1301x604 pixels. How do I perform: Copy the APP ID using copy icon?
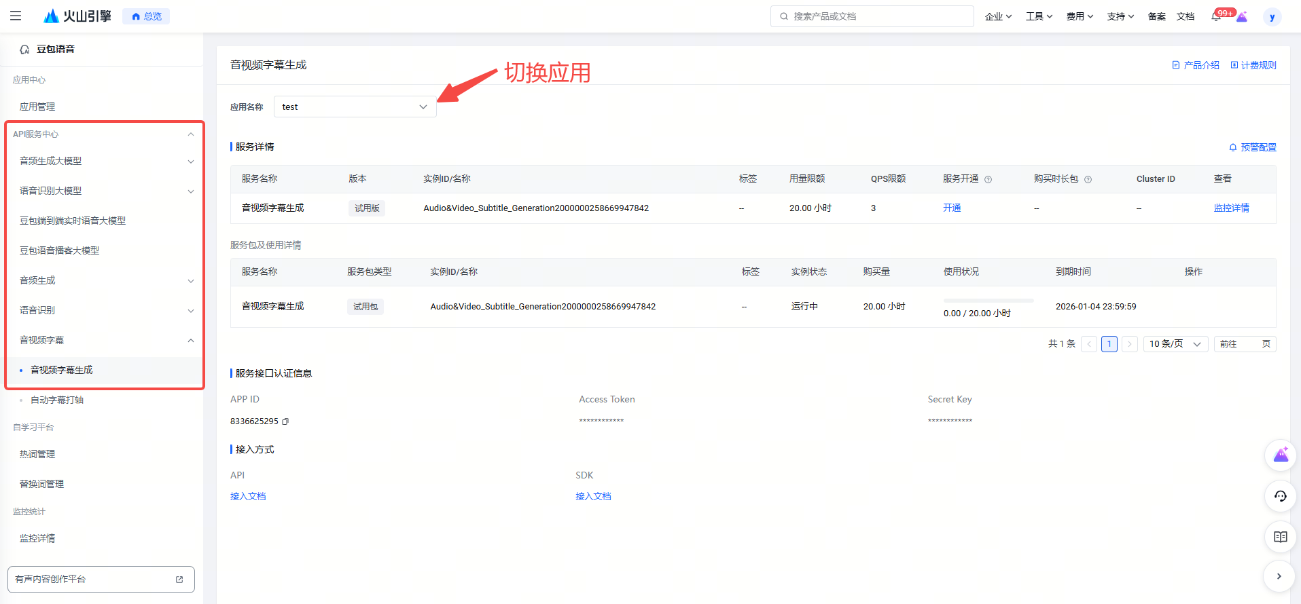pyautogui.click(x=285, y=421)
